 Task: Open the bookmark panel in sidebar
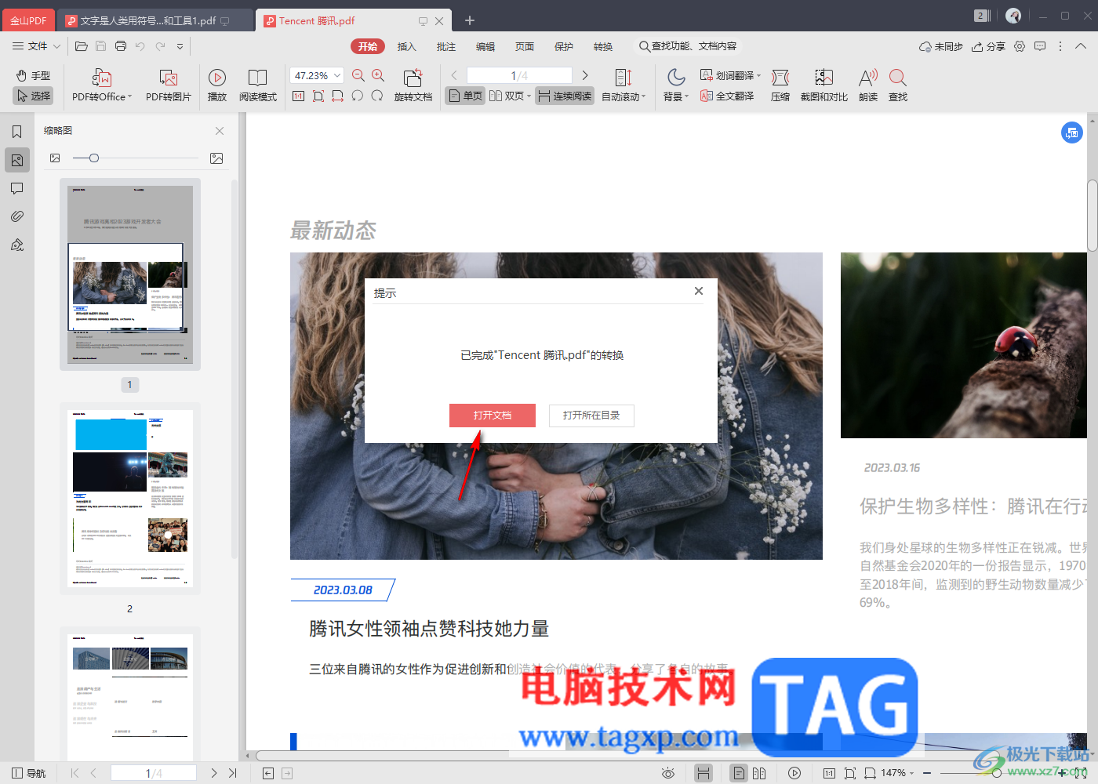pyautogui.click(x=17, y=132)
